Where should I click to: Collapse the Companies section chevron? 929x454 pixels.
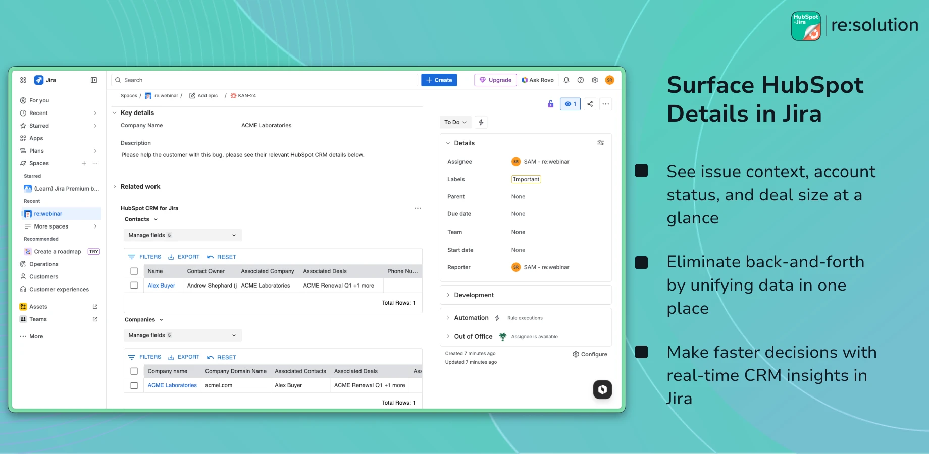pyautogui.click(x=162, y=320)
